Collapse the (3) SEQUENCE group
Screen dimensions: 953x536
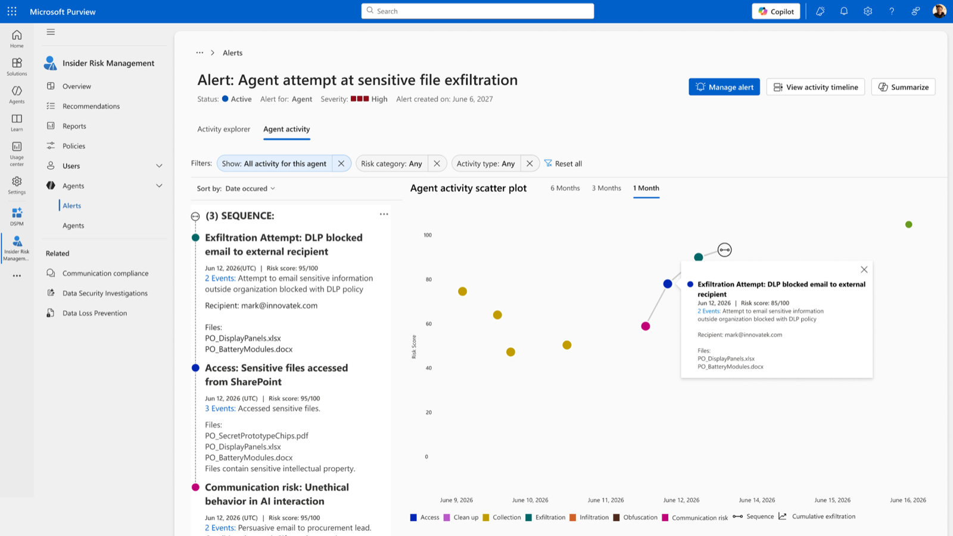tap(195, 216)
